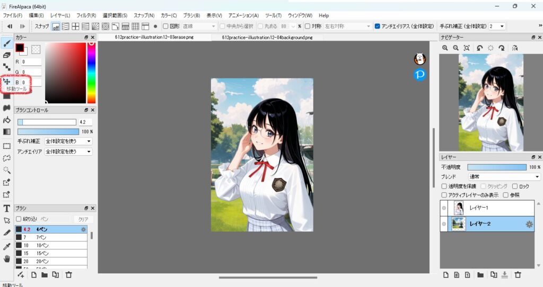Open the アンチエイリア dropdown in Brush Control
This screenshot has height=287, width=543.
tap(68, 151)
